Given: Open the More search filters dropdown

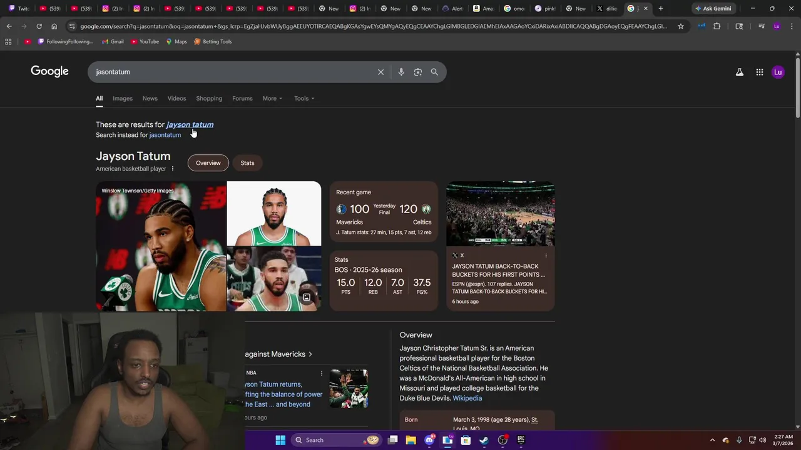Looking at the screenshot, I should pyautogui.click(x=272, y=98).
